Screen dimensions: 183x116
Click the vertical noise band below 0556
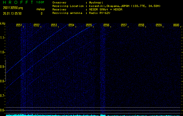tap(103, 70)
